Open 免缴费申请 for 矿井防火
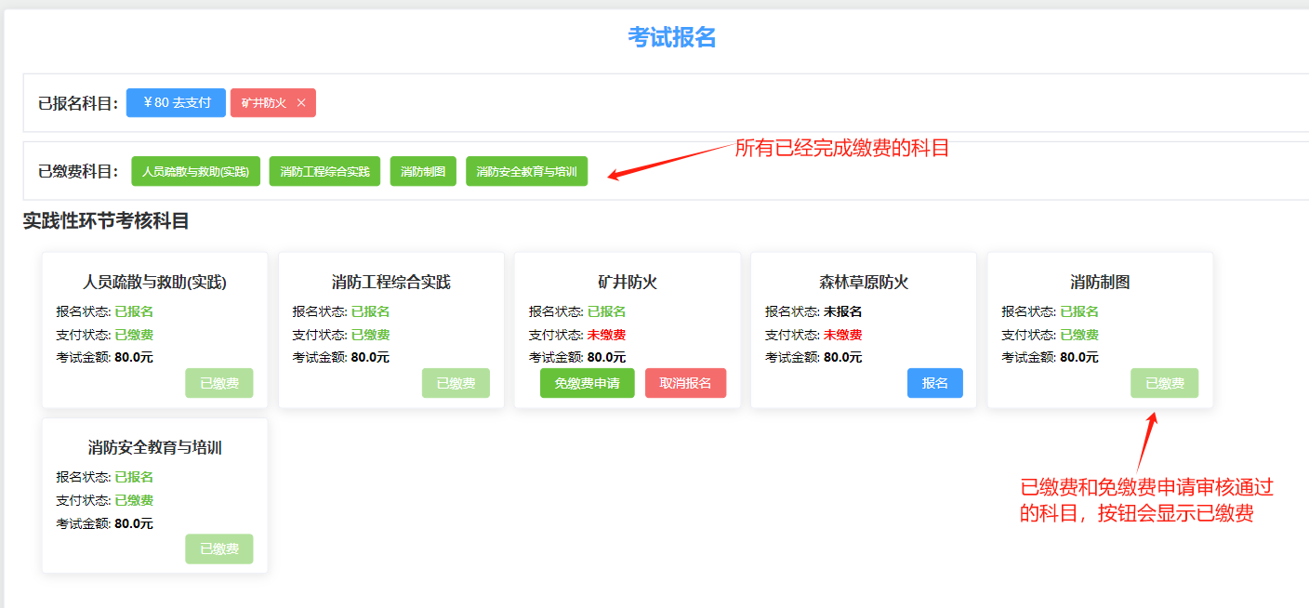Viewport: 1309px width, 608px height. tap(587, 382)
